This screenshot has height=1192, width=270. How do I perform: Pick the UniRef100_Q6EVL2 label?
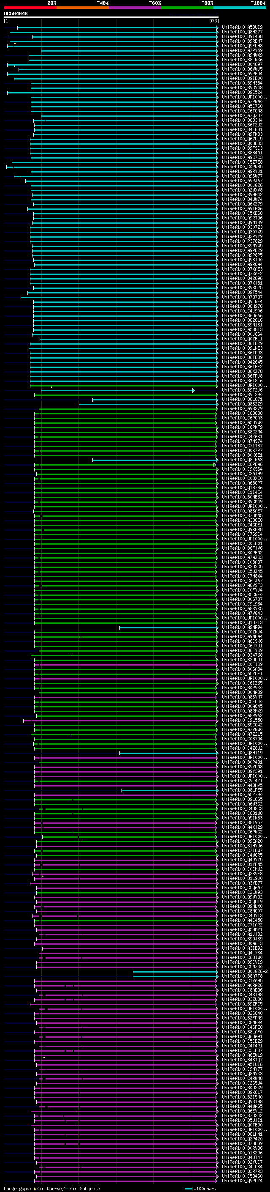coord(242,1111)
